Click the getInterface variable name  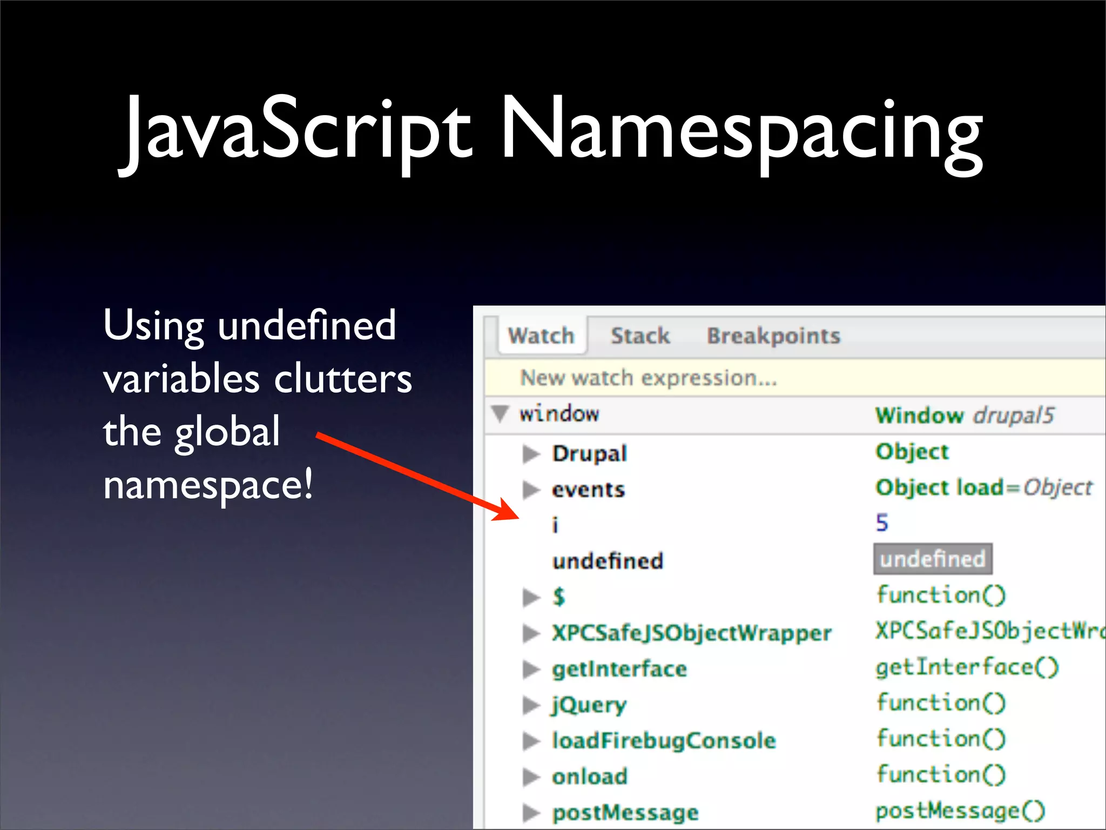[x=619, y=669]
